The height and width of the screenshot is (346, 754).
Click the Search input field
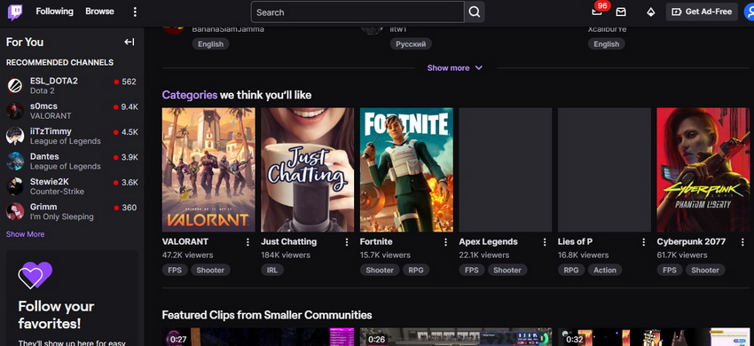coord(357,12)
